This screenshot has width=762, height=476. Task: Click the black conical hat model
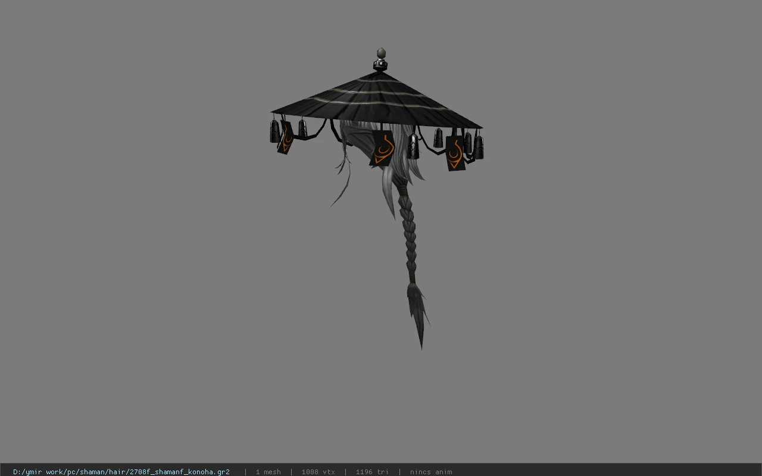pos(376,100)
